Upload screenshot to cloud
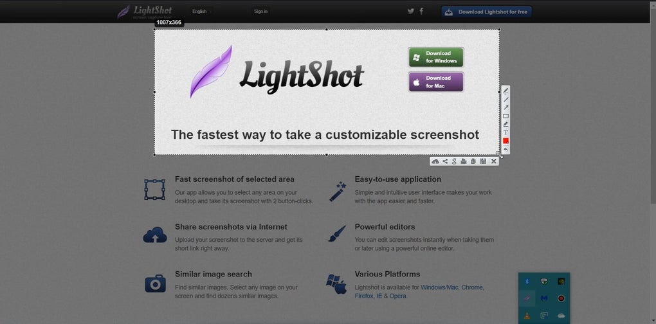The image size is (656, 324). (435, 161)
